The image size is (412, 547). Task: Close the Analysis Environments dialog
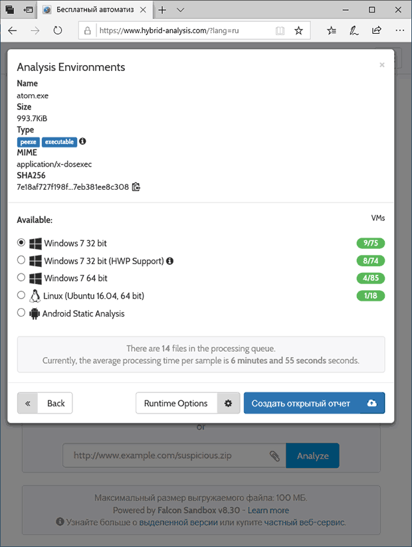pyautogui.click(x=381, y=65)
